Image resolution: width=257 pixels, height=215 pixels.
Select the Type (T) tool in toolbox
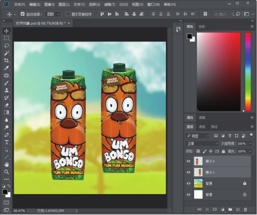(x=7, y=142)
